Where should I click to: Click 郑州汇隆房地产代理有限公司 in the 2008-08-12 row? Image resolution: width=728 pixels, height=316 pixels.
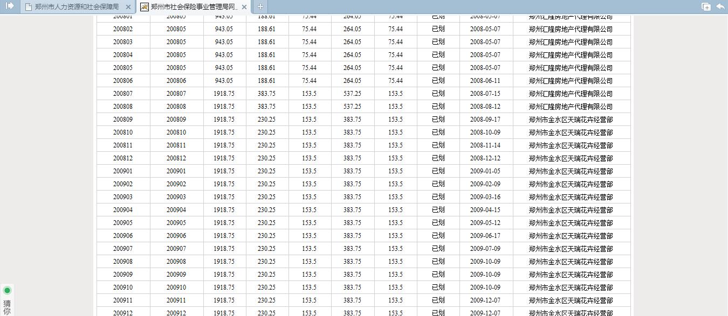(x=571, y=107)
